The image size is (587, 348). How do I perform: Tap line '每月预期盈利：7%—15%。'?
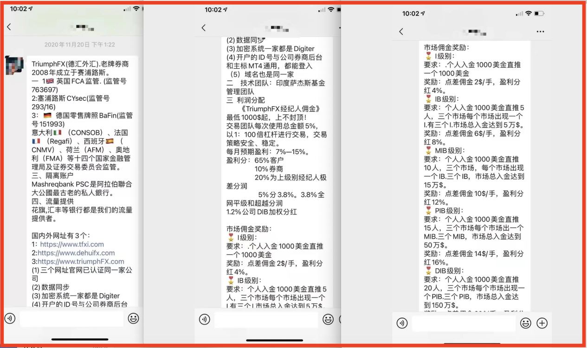[x=268, y=152]
